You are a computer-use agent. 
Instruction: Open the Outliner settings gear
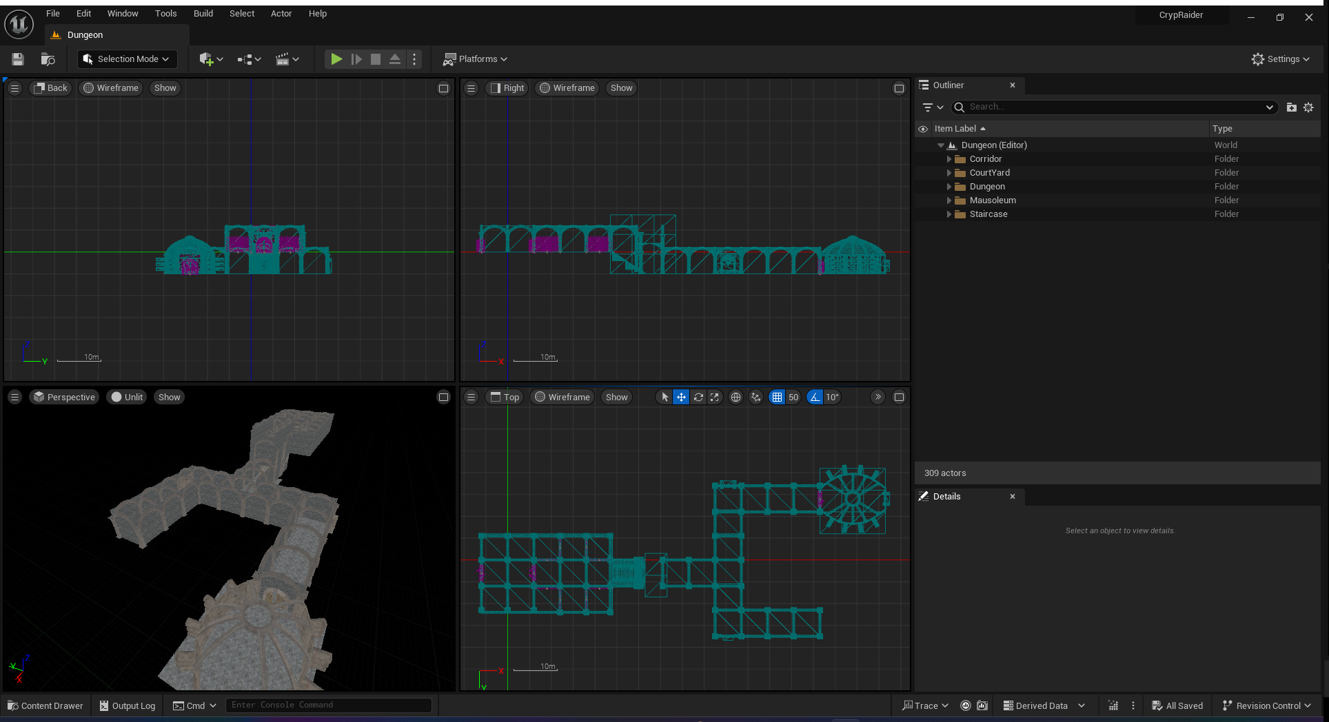pos(1308,107)
